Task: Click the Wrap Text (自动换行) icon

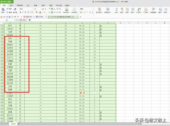Action: (x=74, y=10)
